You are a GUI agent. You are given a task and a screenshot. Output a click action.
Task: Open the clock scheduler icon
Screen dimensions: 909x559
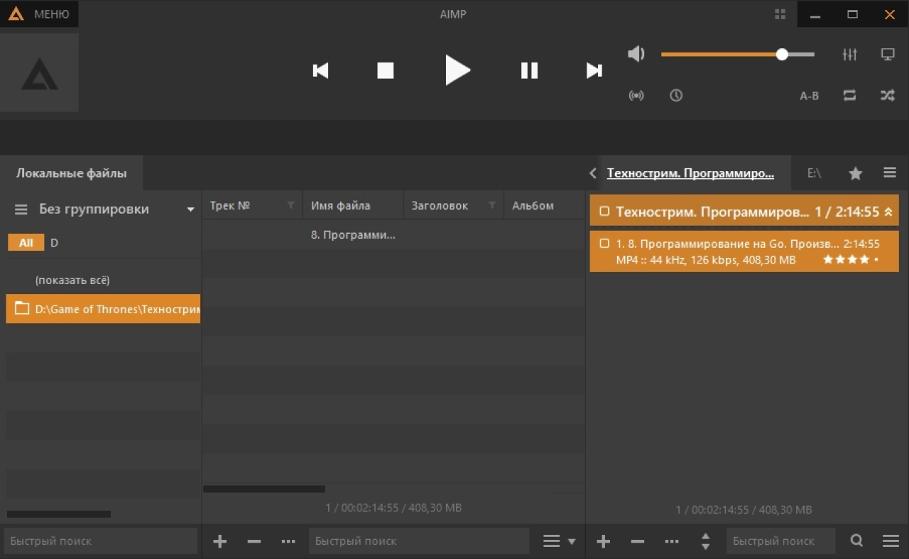tap(676, 95)
